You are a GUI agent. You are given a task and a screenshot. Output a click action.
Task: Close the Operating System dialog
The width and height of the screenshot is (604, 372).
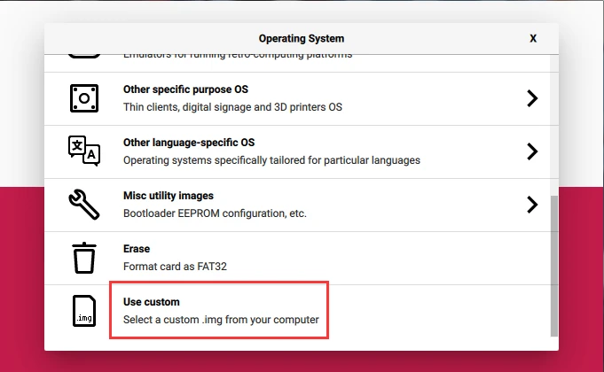[x=532, y=39]
